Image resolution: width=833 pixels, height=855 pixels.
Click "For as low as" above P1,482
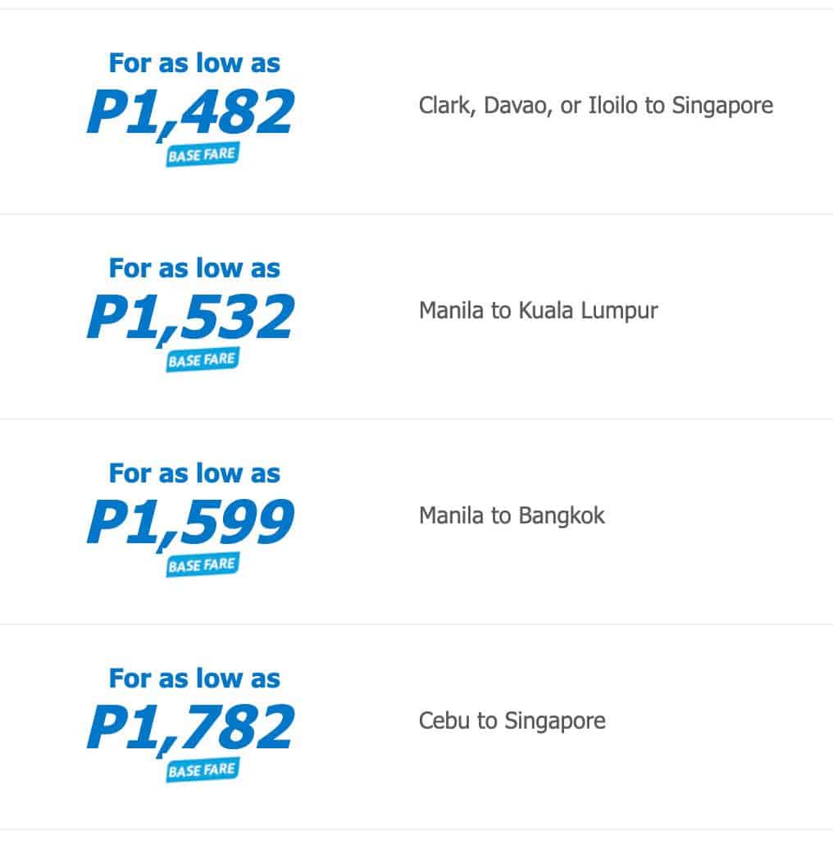(194, 63)
